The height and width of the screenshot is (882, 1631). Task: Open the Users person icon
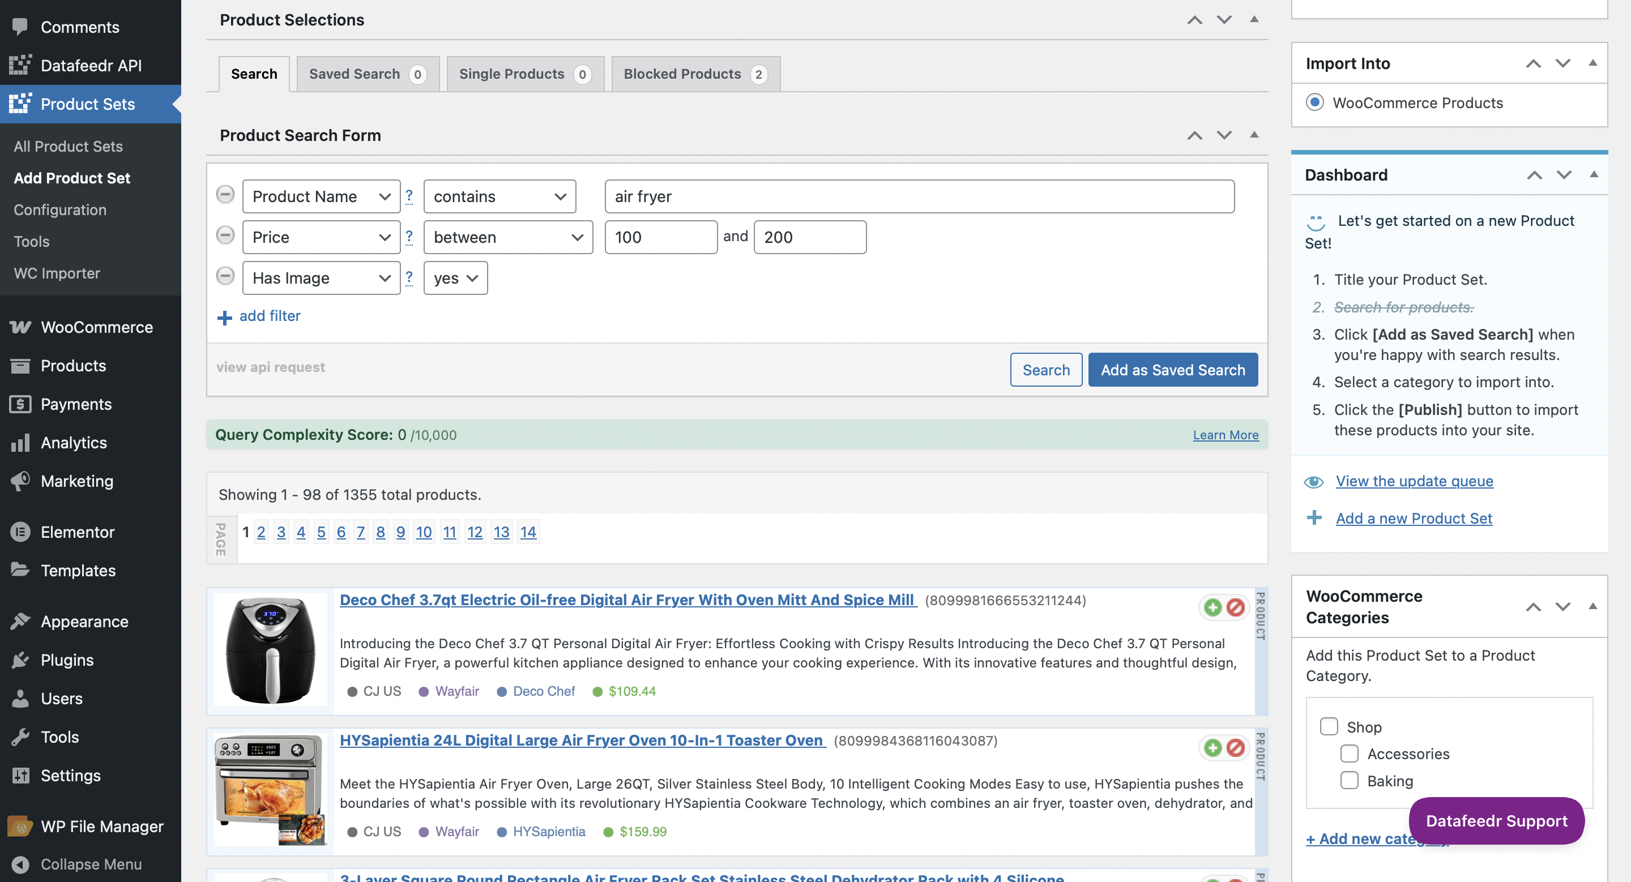tap(20, 699)
